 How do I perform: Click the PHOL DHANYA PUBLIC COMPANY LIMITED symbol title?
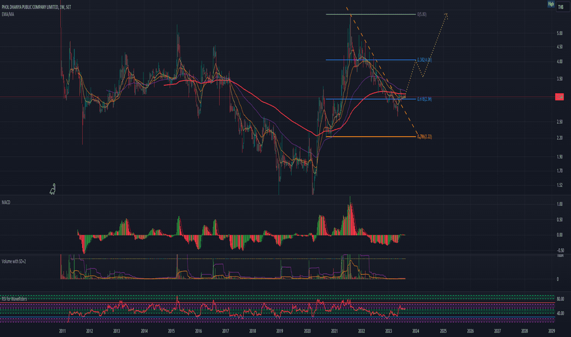[x=36, y=7]
